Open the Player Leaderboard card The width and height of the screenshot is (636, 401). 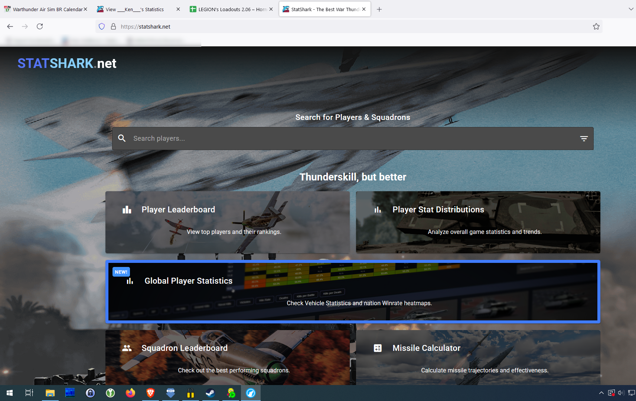pyautogui.click(x=228, y=222)
